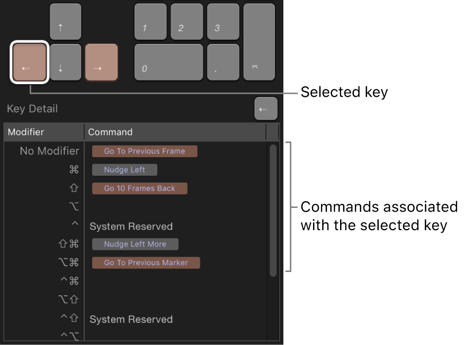The height and width of the screenshot is (345, 464).
Task: Select the Nudge Left command tag
Action: coord(124,170)
